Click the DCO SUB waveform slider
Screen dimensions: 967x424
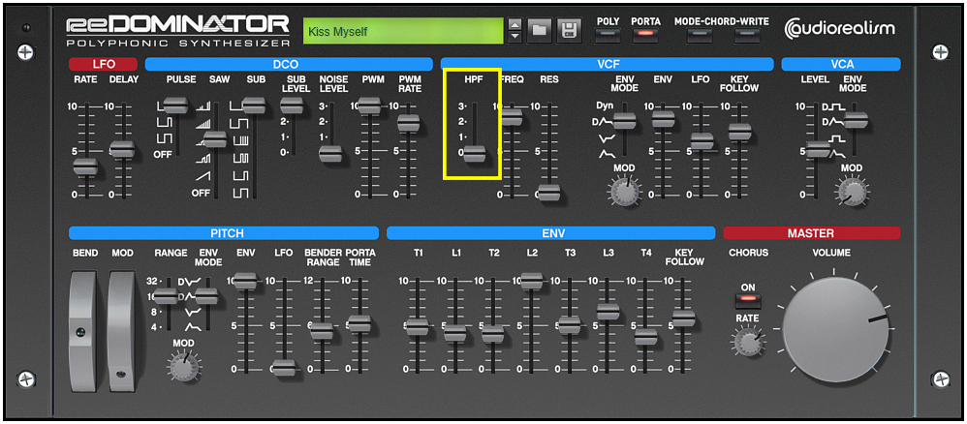pos(254,105)
